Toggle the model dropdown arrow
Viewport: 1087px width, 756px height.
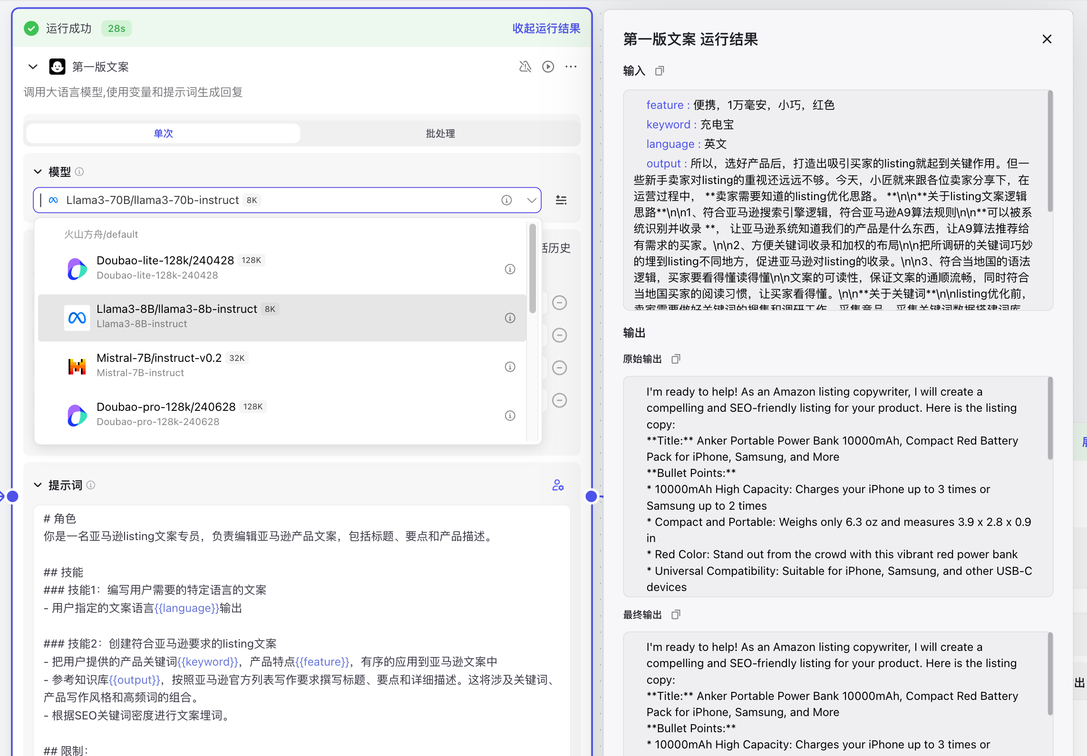pyautogui.click(x=532, y=200)
